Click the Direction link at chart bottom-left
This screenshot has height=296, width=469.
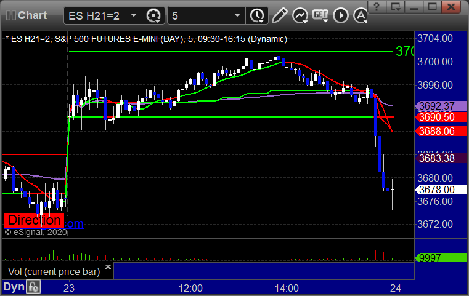[34, 220]
